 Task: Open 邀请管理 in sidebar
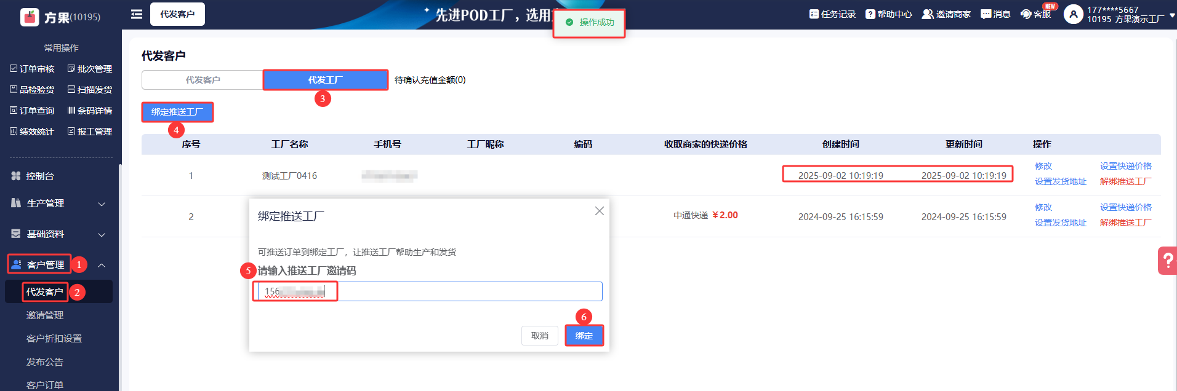pyautogui.click(x=45, y=315)
